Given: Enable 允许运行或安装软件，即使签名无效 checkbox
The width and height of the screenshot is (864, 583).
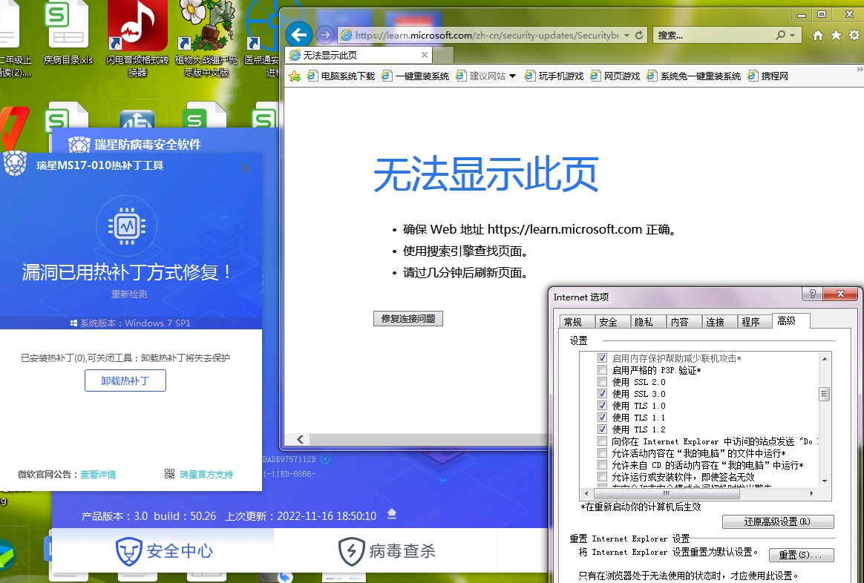Looking at the screenshot, I should 602,477.
